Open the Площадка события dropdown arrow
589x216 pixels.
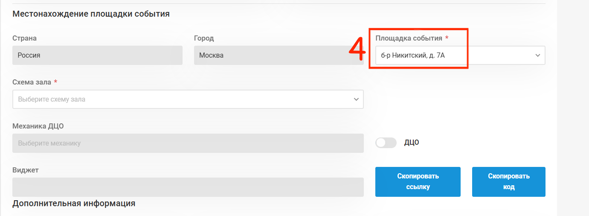pyautogui.click(x=537, y=55)
